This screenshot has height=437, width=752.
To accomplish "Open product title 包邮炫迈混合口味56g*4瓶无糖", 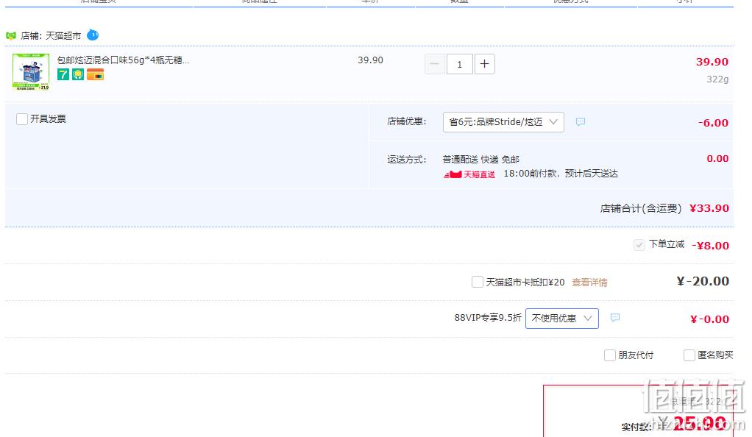I will pyautogui.click(x=123, y=60).
